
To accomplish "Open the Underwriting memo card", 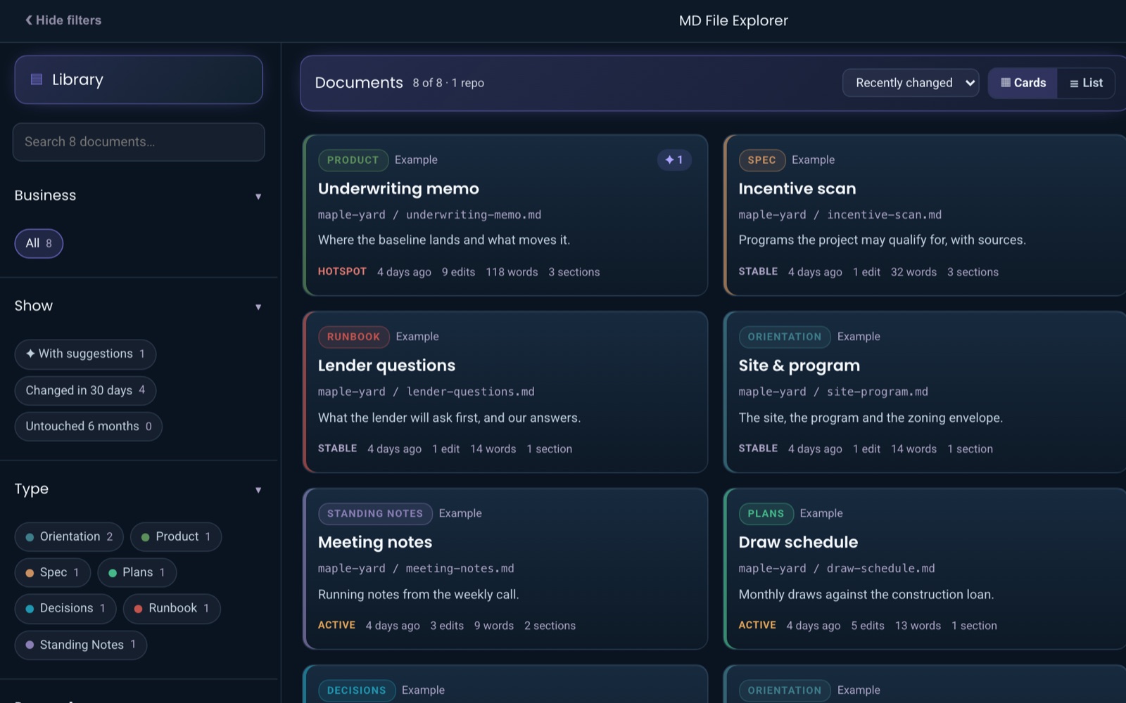I will coord(505,215).
